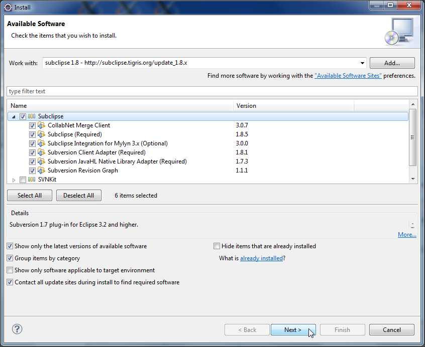Click the list scroll down arrow
The height and width of the screenshot is (347, 425).
pyautogui.click(x=412, y=179)
